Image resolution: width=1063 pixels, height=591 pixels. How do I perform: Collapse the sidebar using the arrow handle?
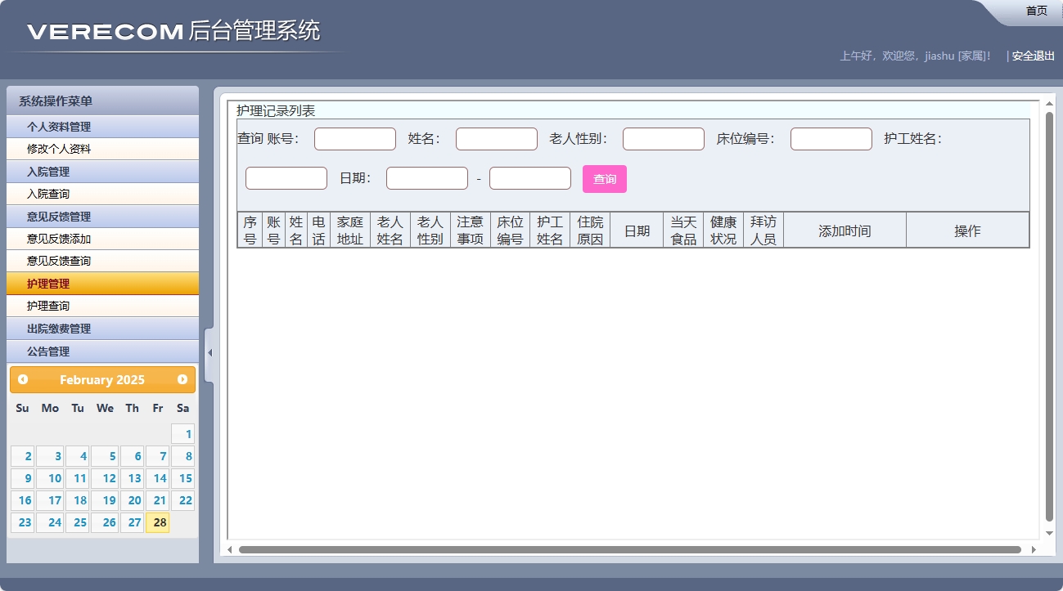click(x=209, y=353)
